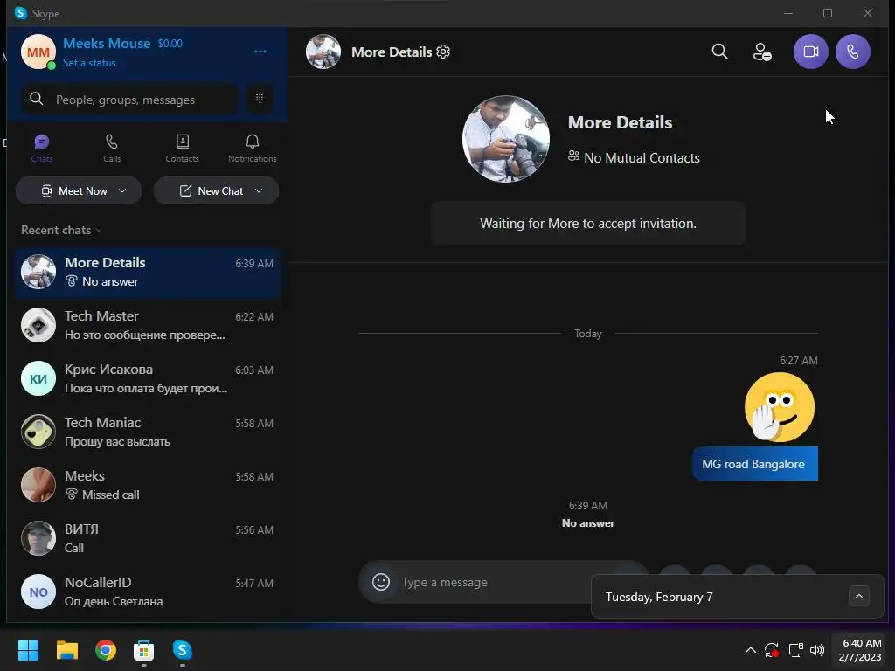Click the Meeks Mouse profile name
The height and width of the screenshot is (671, 895).
(x=107, y=44)
